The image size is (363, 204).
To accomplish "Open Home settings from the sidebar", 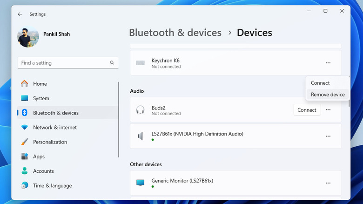I will click(40, 84).
